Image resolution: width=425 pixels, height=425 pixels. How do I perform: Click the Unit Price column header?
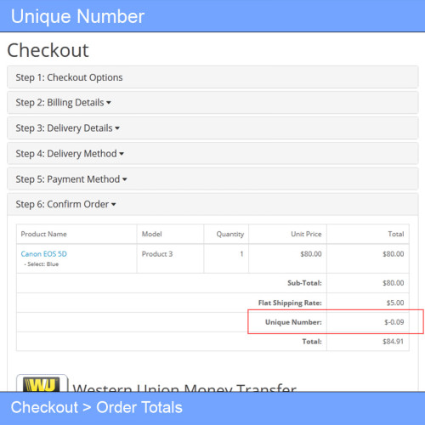point(306,234)
